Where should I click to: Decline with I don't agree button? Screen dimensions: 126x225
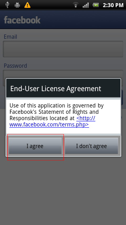(x=91, y=146)
